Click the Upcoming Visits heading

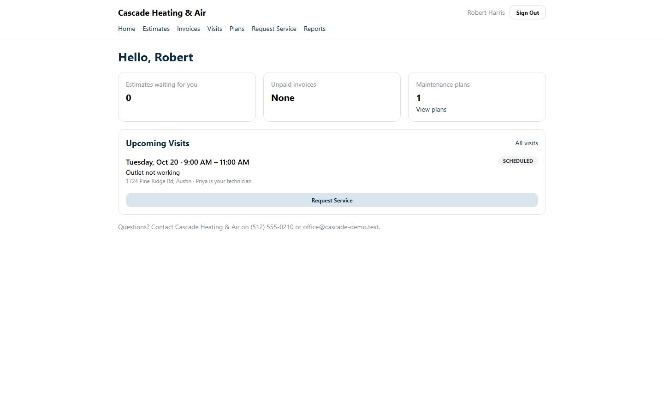(158, 143)
